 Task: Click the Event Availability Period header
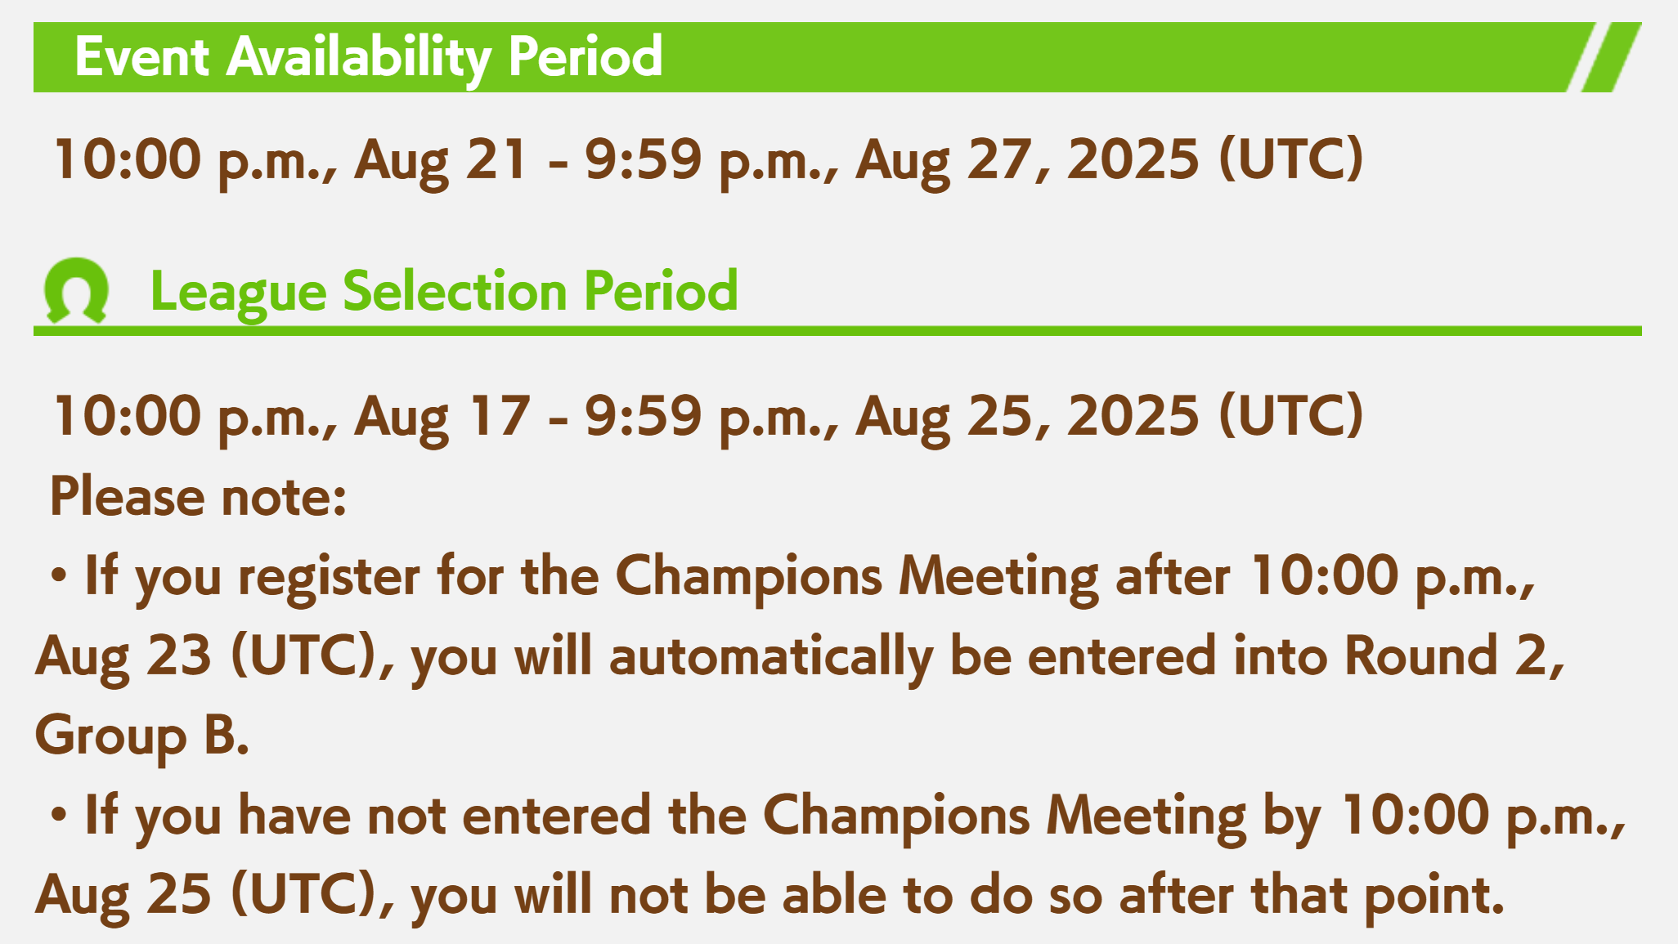[x=368, y=56]
